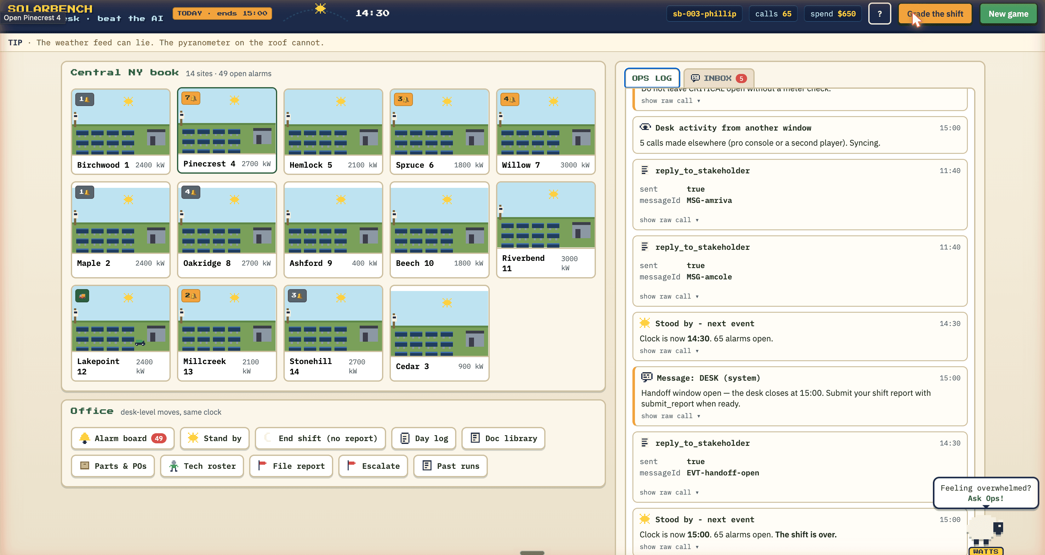Click the 14:30 clock display
This screenshot has height=555, width=1045.
coord(372,13)
